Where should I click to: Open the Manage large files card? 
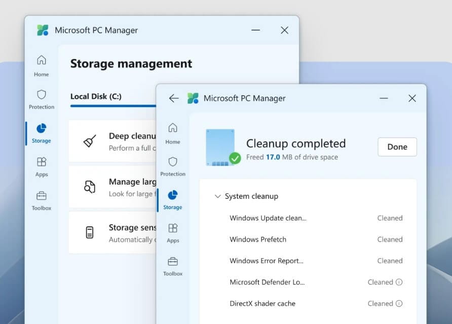coord(112,187)
